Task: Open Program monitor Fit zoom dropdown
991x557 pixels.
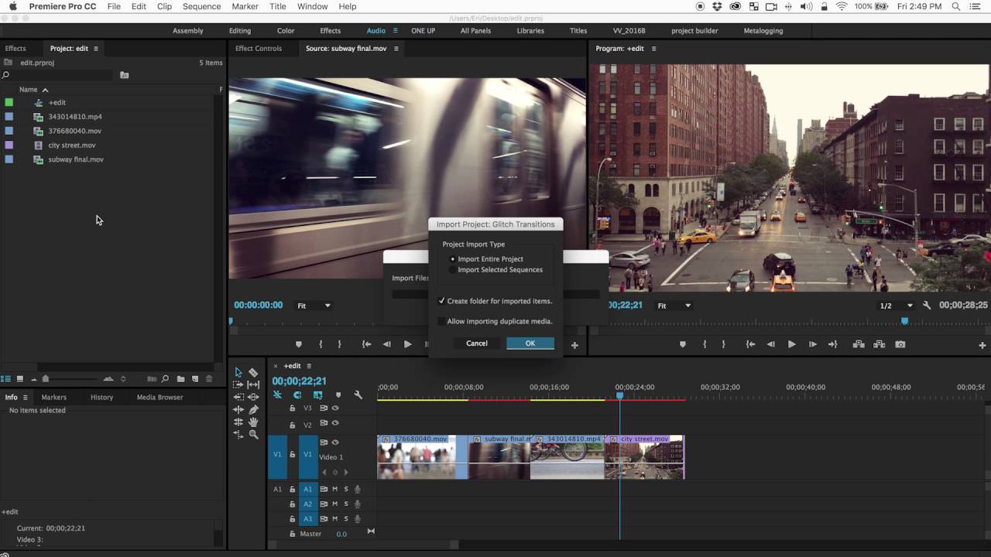Action: [674, 306]
